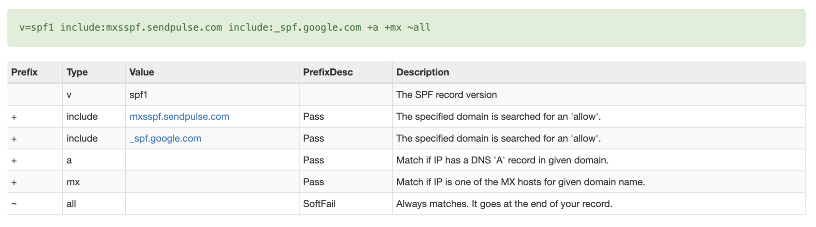816x227 pixels.
Task: Click the Value column header
Action: (x=142, y=72)
